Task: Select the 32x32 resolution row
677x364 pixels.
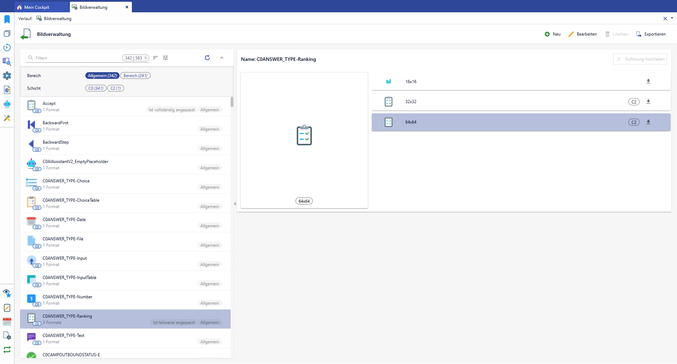Action: click(x=521, y=102)
